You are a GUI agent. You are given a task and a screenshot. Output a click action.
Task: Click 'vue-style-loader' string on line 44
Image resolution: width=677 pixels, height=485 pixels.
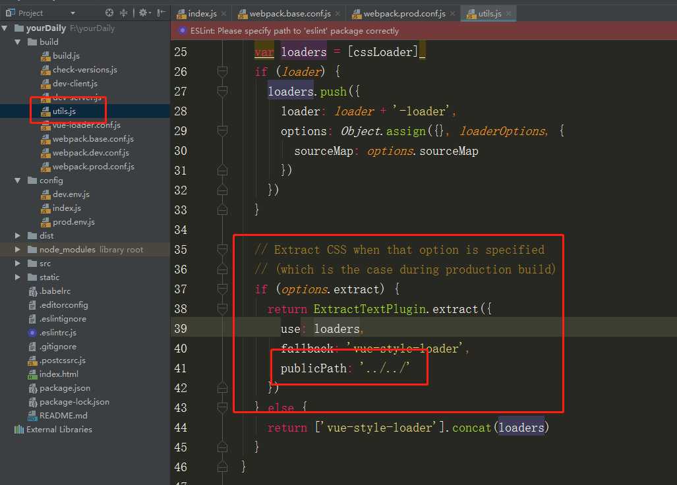click(380, 428)
